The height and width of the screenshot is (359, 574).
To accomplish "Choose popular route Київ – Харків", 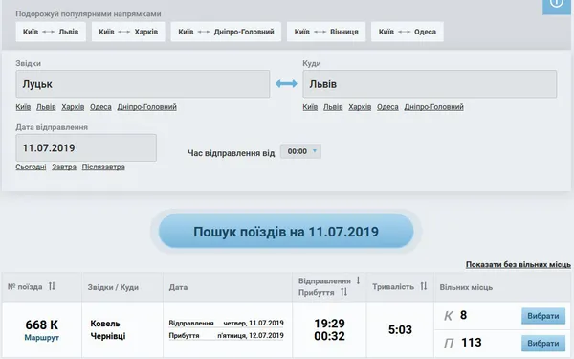I will pos(128,32).
